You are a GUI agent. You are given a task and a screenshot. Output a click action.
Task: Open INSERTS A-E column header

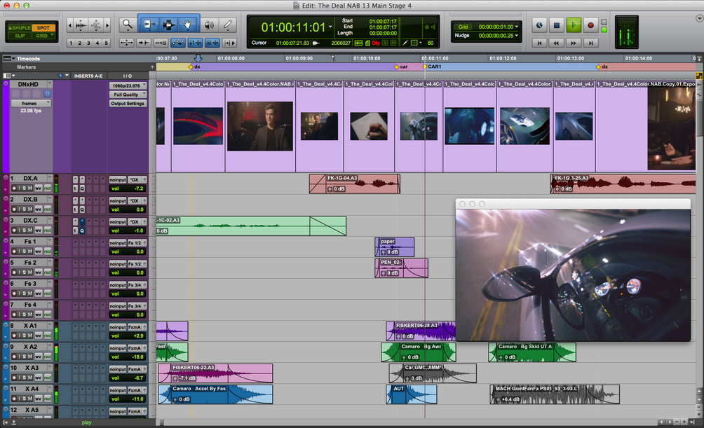click(x=88, y=76)
